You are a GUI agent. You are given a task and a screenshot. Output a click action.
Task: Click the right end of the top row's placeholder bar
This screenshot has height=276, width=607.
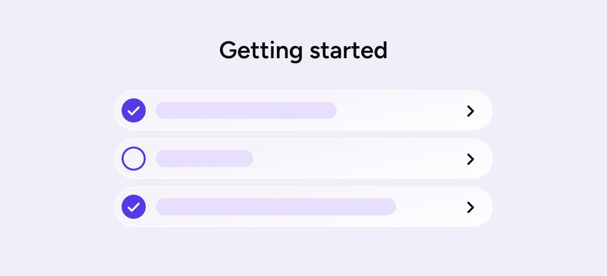pos(329,110)
